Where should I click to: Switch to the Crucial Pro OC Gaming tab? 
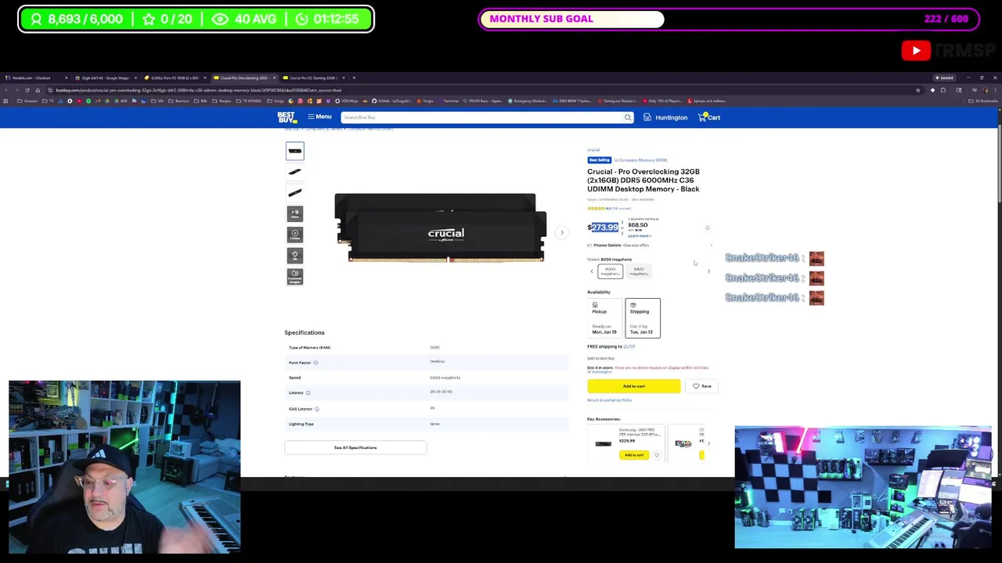[x=313, y=77]
